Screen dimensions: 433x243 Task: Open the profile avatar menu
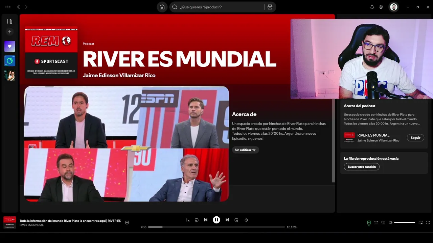[x=393, y=7]
